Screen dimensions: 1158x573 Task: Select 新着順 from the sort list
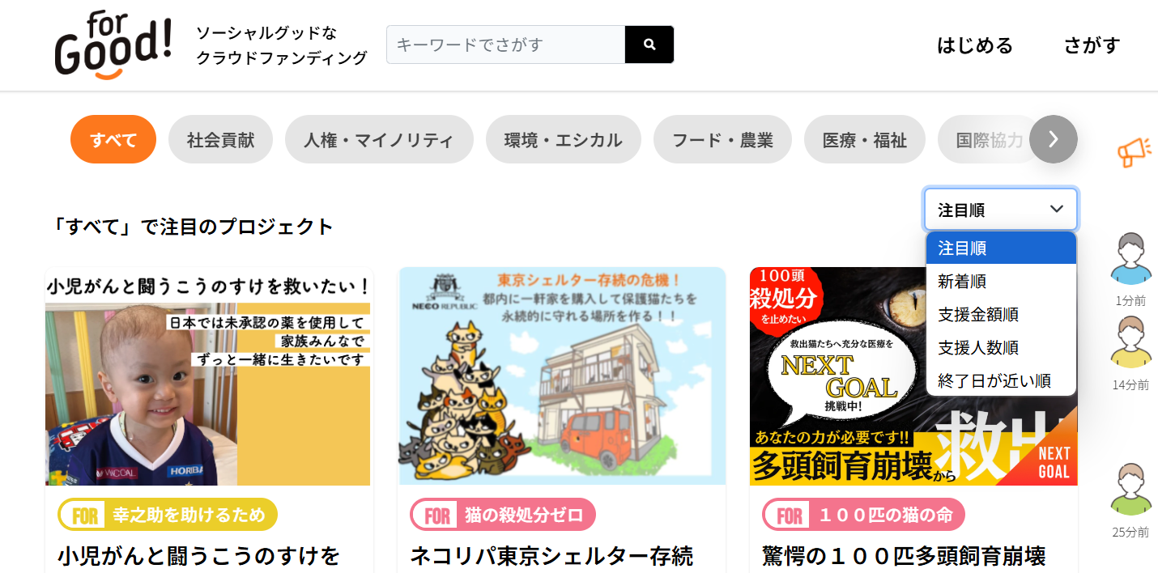[1001, 281]
